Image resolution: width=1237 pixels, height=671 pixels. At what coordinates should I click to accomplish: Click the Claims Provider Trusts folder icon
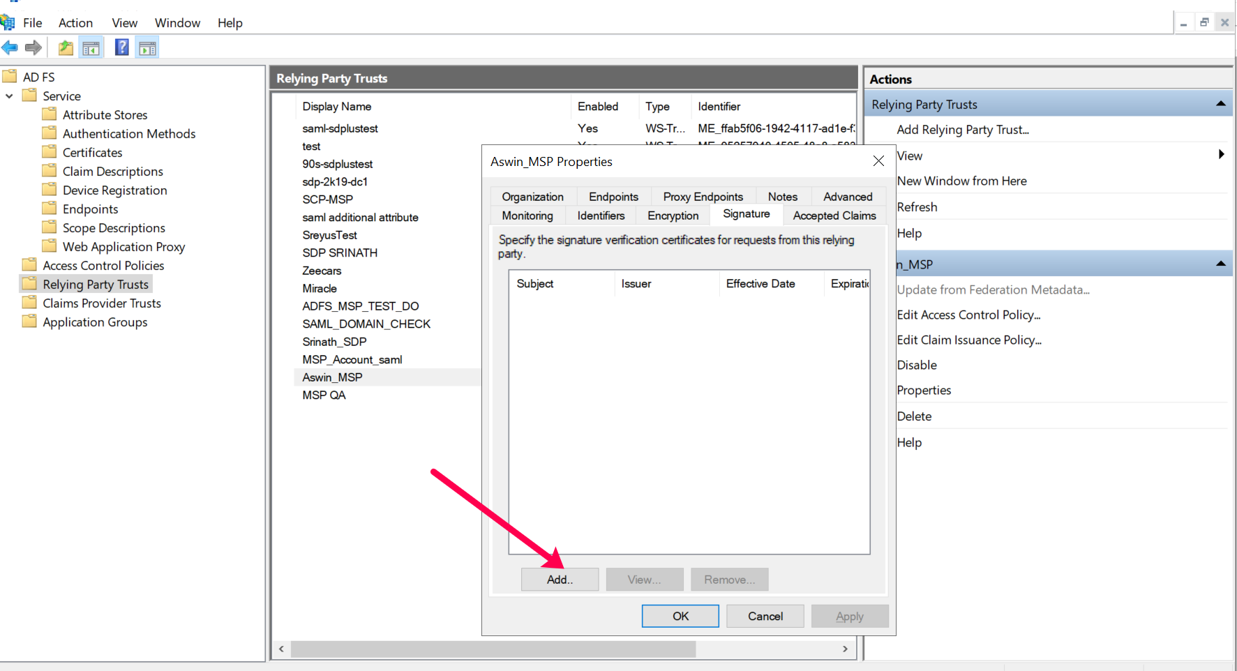click(29, 303)
